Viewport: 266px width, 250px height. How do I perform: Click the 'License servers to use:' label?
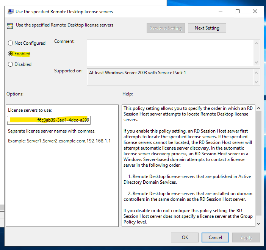pyautogui.click(x=30, y=110)
